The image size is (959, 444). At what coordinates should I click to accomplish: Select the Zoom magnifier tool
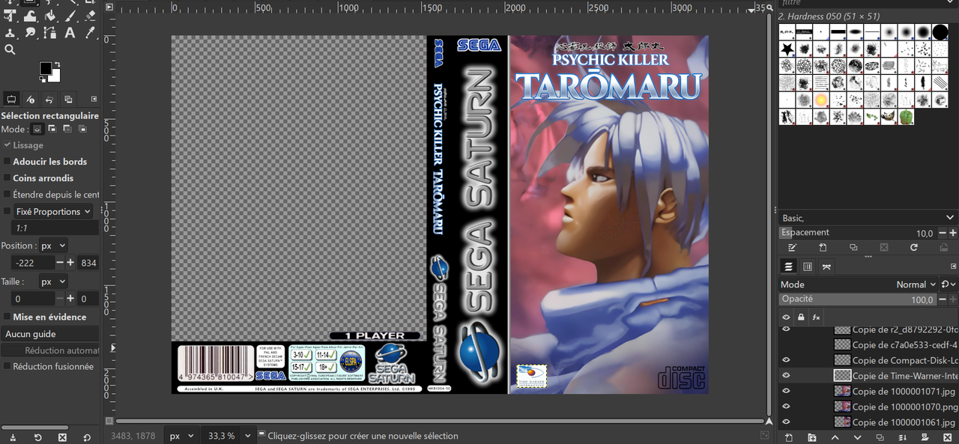pyautogui.click(x=10, y=49)
